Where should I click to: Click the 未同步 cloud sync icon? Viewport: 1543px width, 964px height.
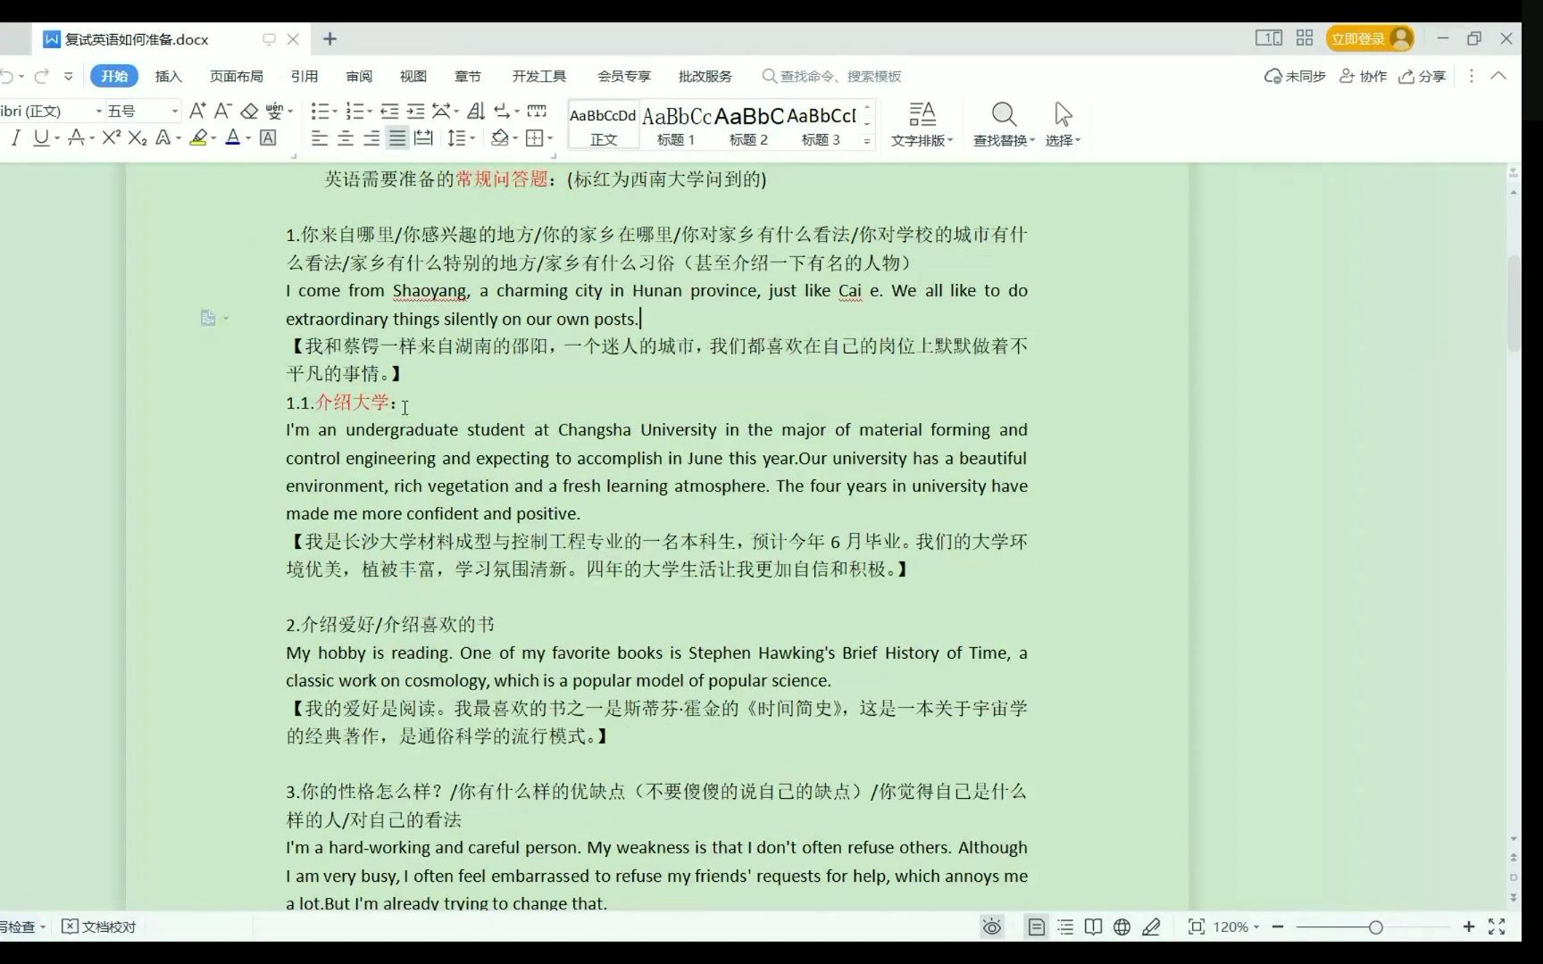(x=1295, y=76)
